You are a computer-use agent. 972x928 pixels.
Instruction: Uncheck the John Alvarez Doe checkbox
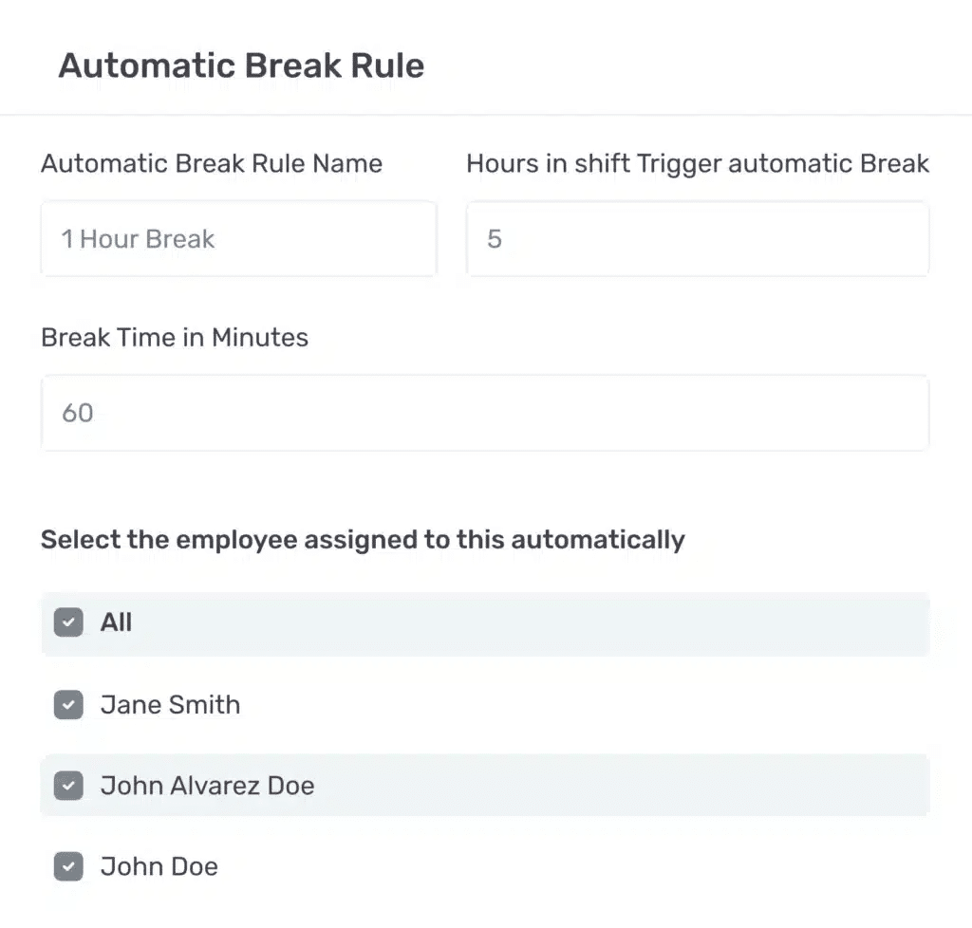(68, 786)
